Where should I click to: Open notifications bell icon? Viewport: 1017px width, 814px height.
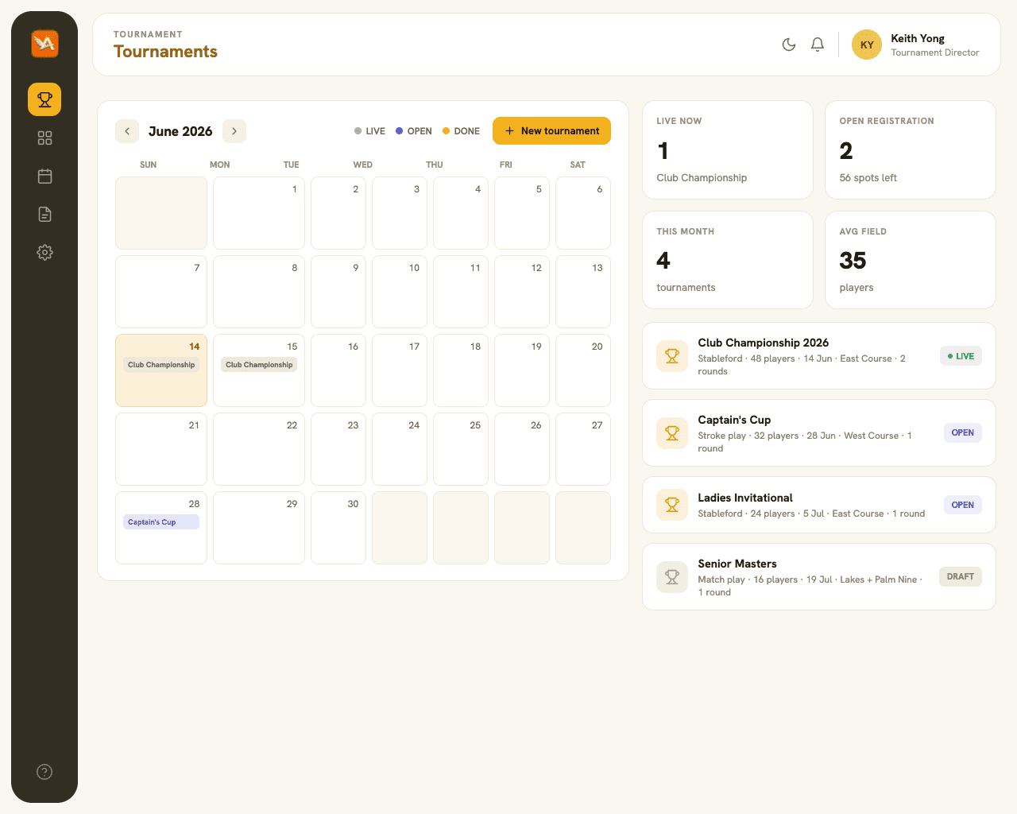818,45
